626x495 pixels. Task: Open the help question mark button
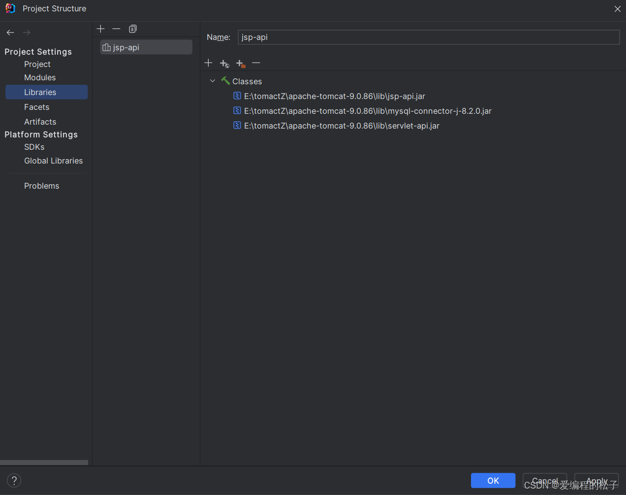(14, 480)
